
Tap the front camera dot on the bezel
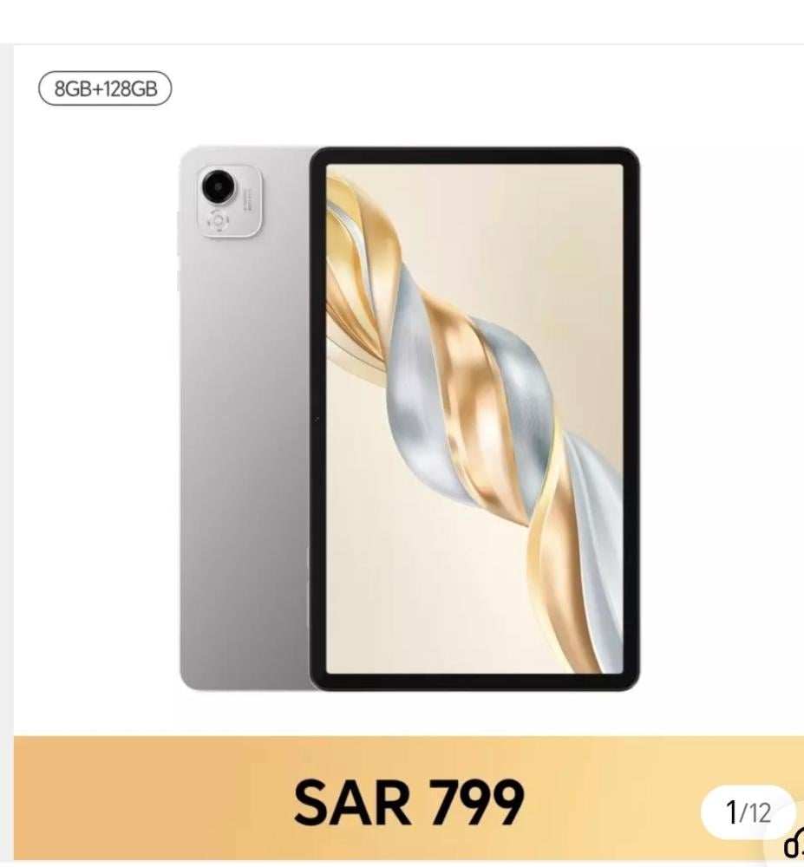(317, 419)
